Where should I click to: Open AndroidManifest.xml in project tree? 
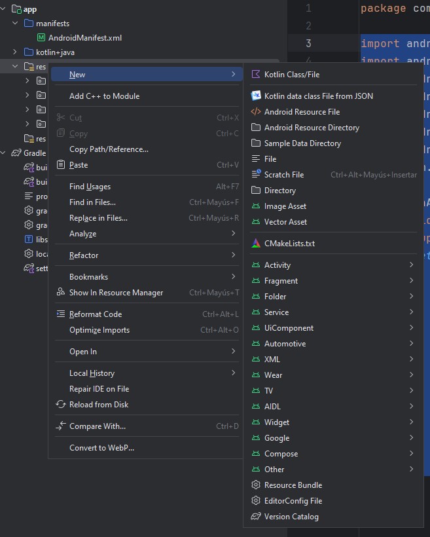84,38
